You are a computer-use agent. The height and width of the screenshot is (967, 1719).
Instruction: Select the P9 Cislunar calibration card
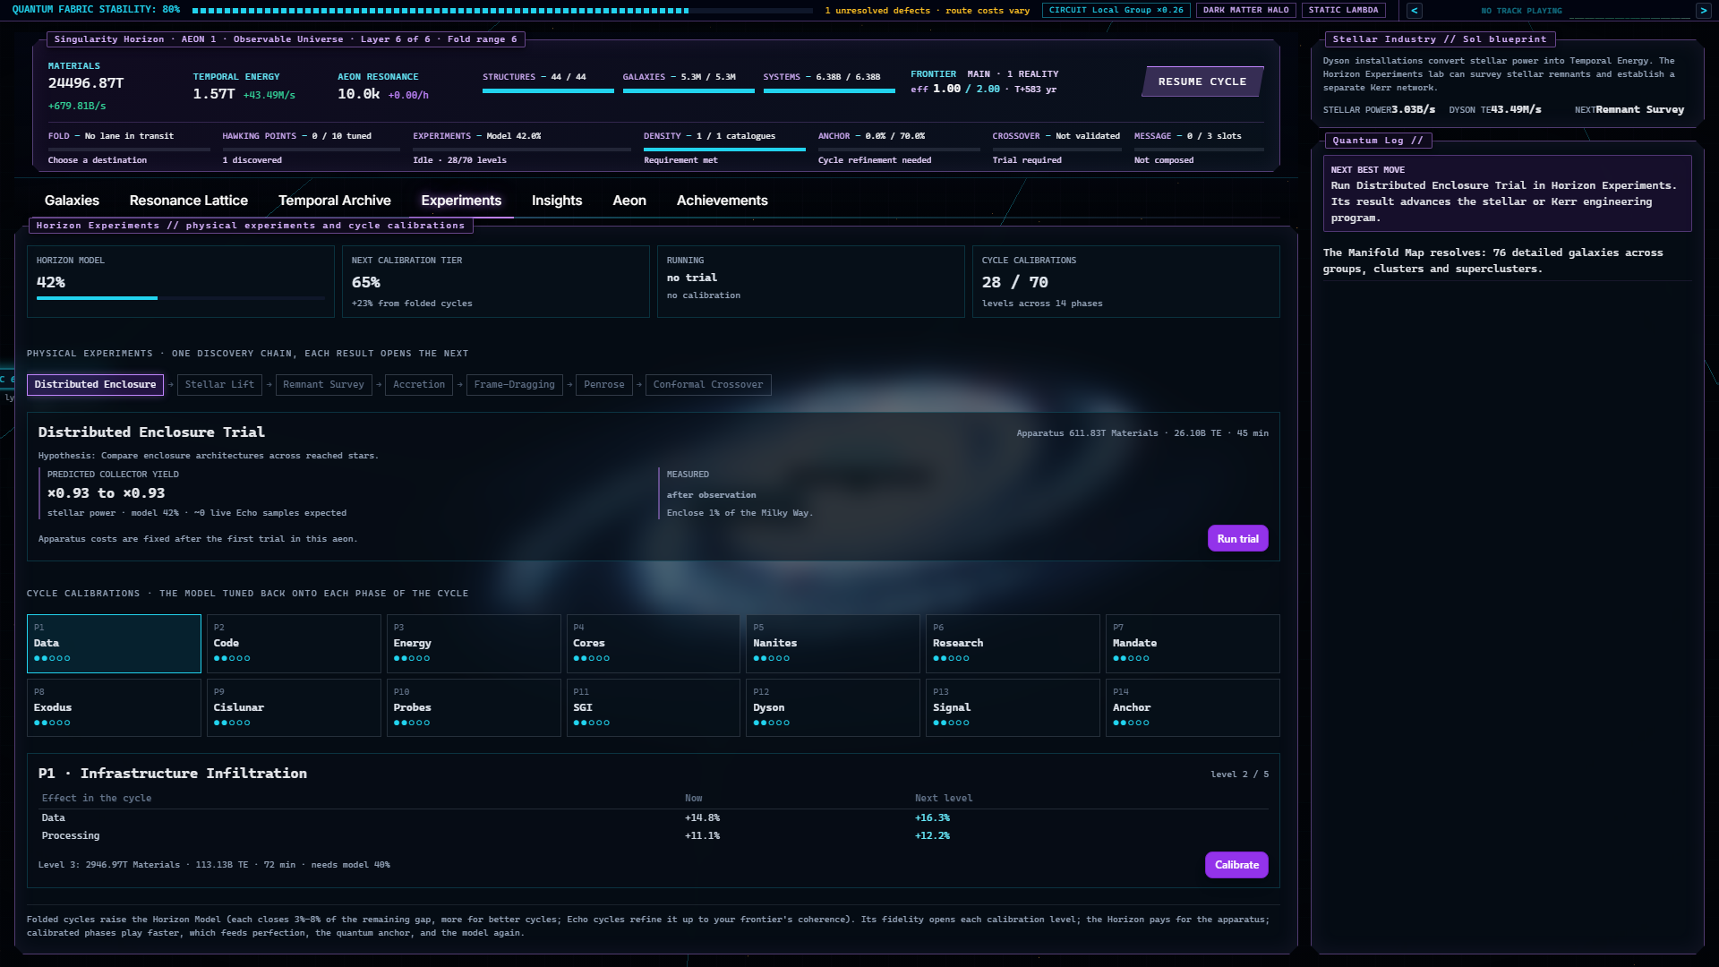tap(294, 707)
